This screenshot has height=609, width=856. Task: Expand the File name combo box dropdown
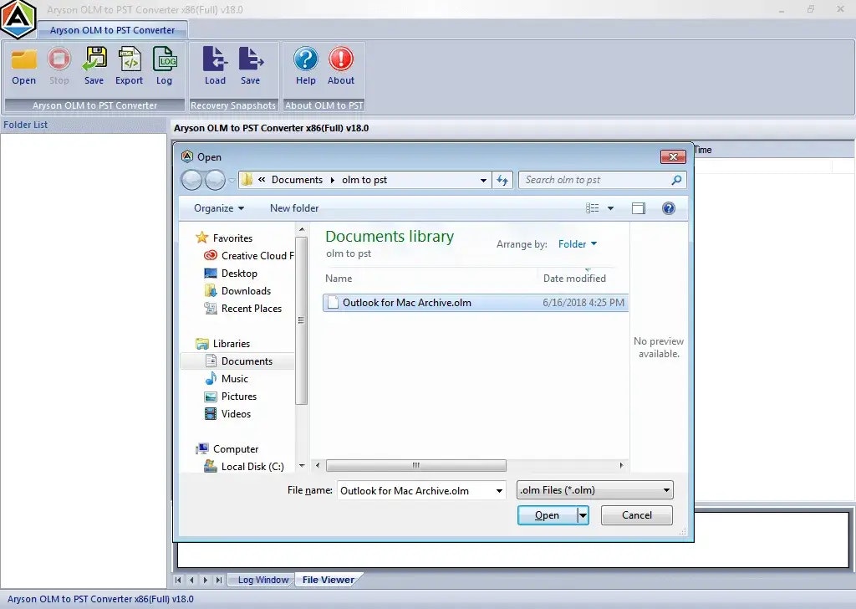tap(499, 490)
